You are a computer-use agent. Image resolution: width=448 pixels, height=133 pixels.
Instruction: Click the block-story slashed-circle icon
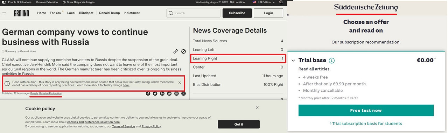coord(183,51)
